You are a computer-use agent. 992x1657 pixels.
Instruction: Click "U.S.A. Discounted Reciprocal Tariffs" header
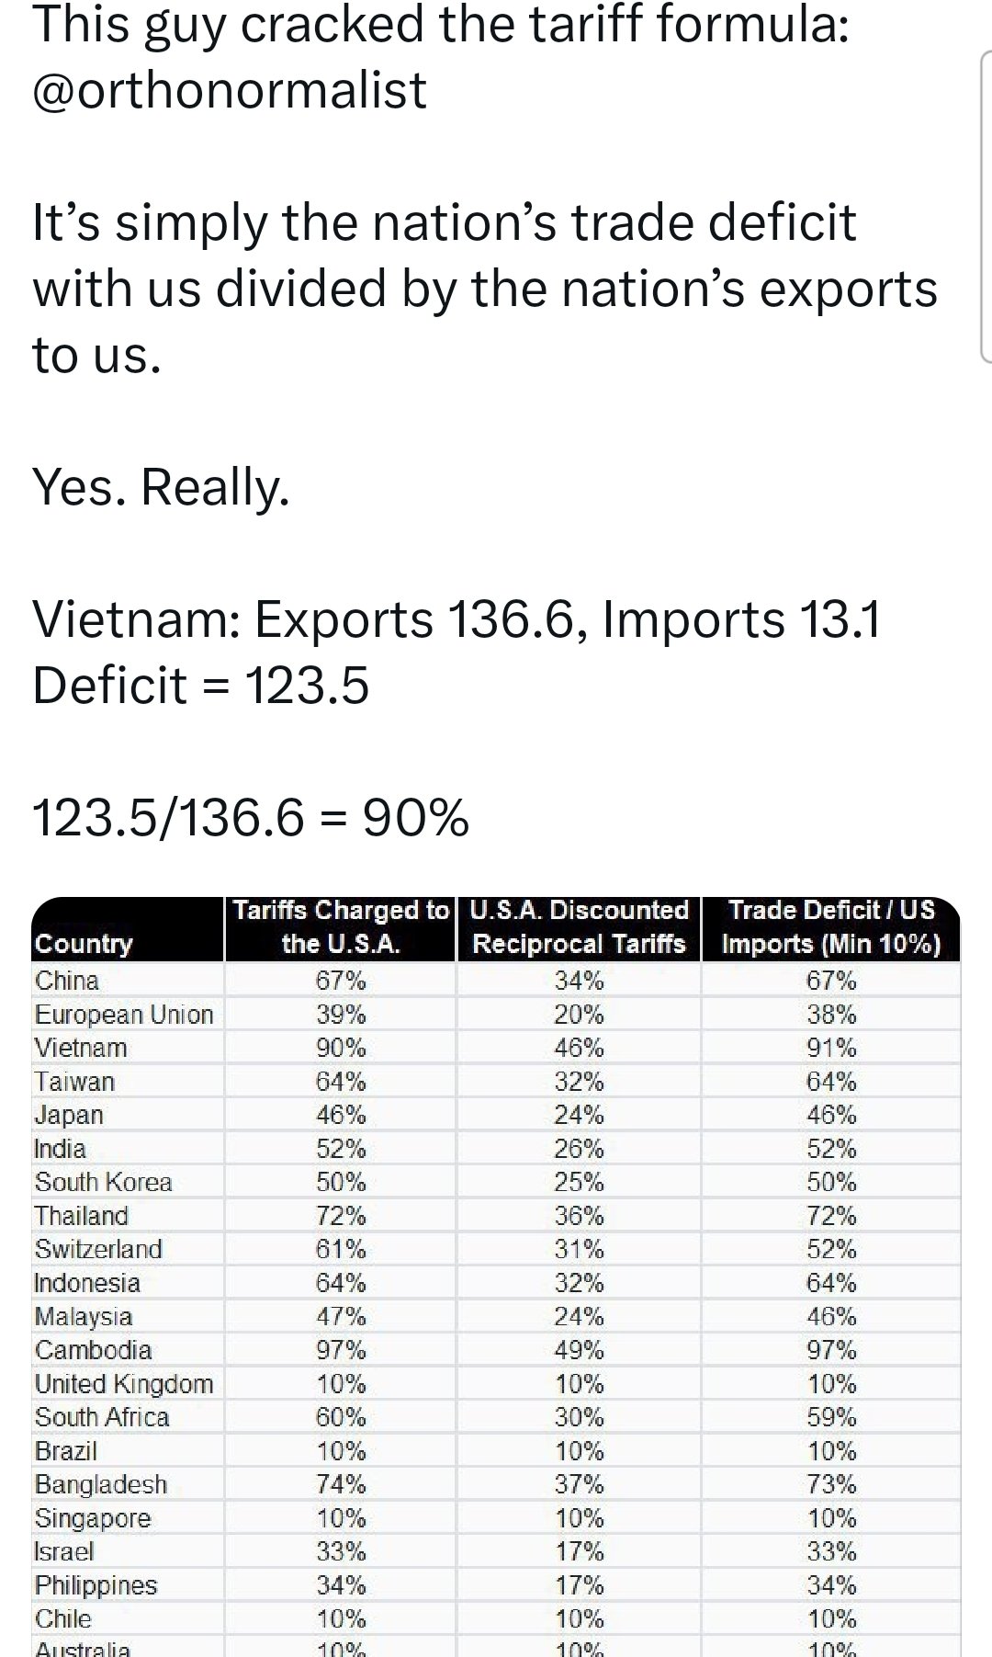point(579,927)
